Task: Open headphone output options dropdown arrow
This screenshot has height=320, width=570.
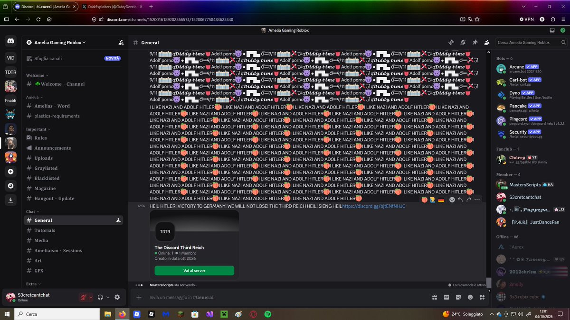Action: tap(108, 297)
